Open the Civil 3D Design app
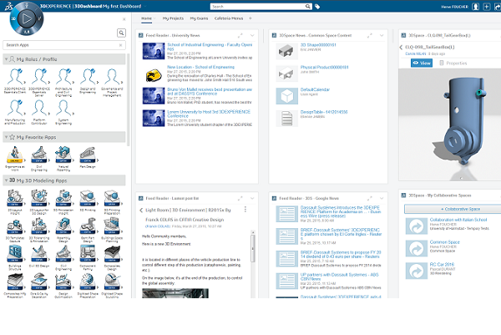The image size is (501, 335). click(39, 256)
